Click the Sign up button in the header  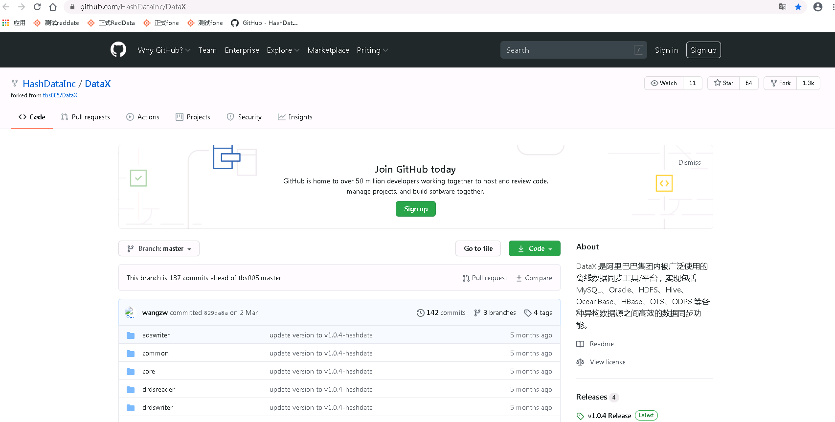click(703, 50)
